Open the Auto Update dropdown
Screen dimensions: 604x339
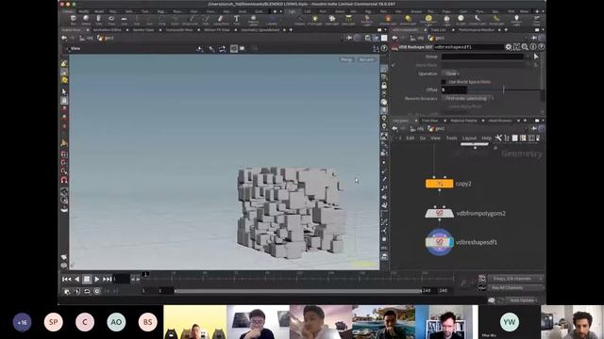point(523,300)
